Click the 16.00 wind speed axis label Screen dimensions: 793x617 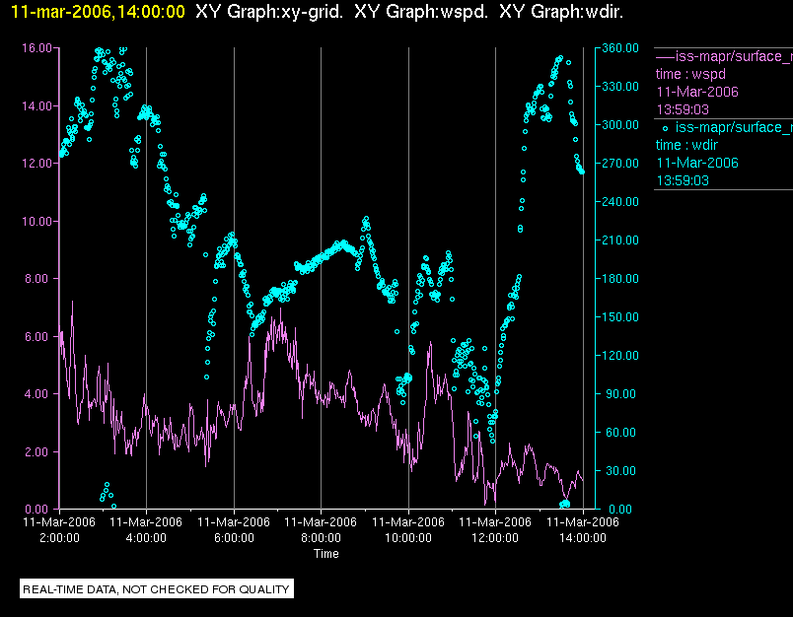pos(36,48)
